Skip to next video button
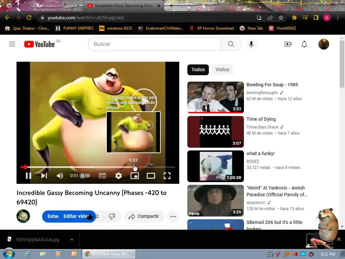The height and width of the screenshot is (259, 345). (x=44, y=175)
